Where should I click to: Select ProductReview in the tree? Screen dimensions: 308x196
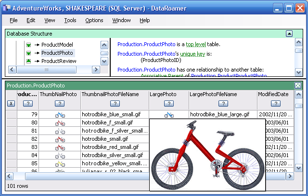pos(59,61)
